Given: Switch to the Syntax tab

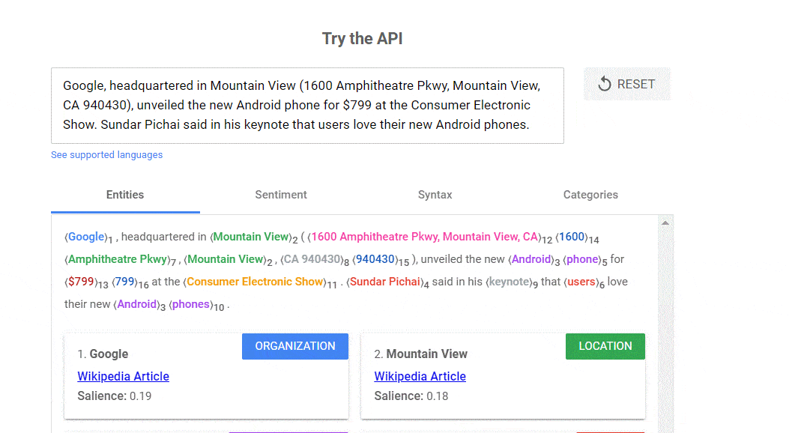Looking at the screenshot, I should click(x=435, y=195).
